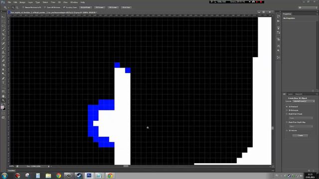Click the Actual Pixels button
The height and width of the screenshot is (179, 319).
point(86,7)
